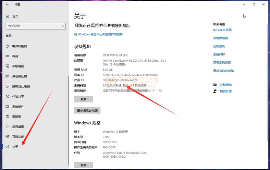Open 设备管理器 link
This screenshot has height=170, width=270.
tap(220, 38)
